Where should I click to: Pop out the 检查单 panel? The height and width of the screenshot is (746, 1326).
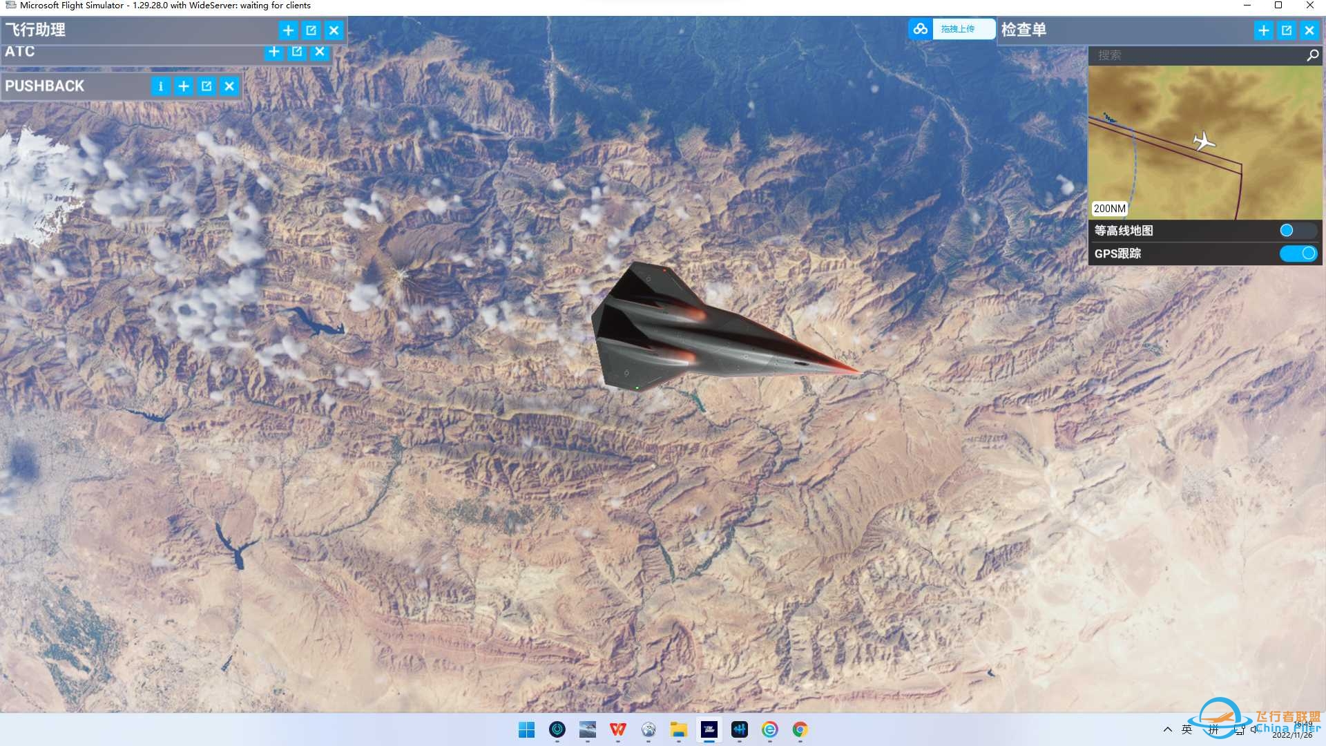click(1286, 30)
